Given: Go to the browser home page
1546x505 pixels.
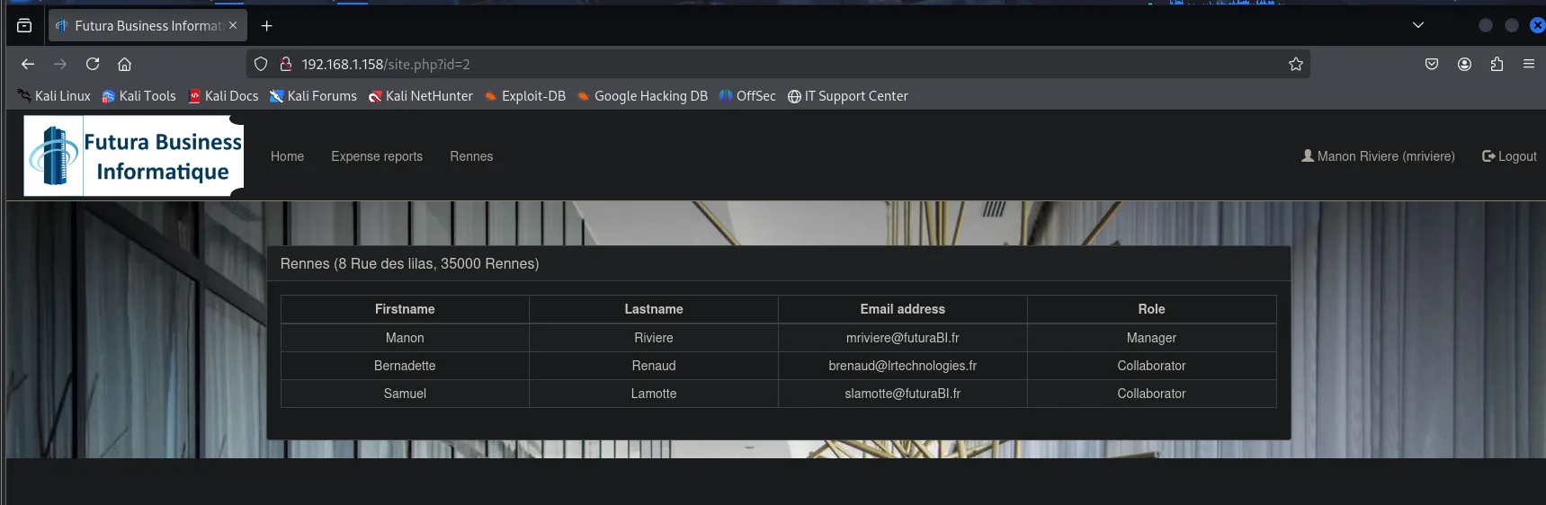Looking at the screenshot, I should pyautogui.click(x=125, y=64).
